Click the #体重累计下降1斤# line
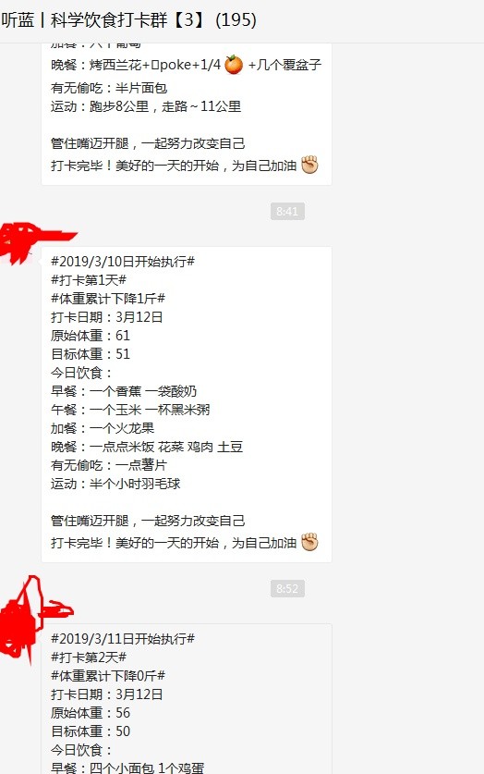Image resolution: width=484 pixels, height=774 pixels. (108, 298)
